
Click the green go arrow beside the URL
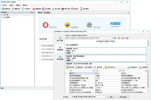(x=115, y=38)
